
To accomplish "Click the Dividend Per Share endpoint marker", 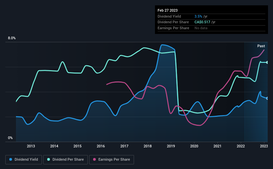I will (x=267, y=62).
